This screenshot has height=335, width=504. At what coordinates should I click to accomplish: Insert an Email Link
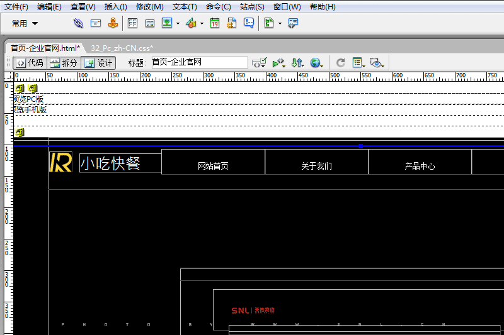tap(96, 23)
